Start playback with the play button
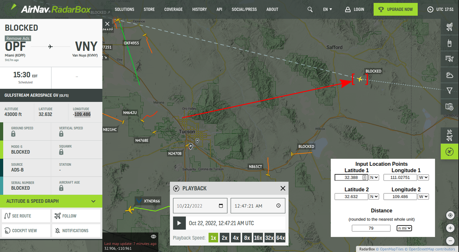The height and width of the screenshot is (252, 459). (x=179, y=223)
